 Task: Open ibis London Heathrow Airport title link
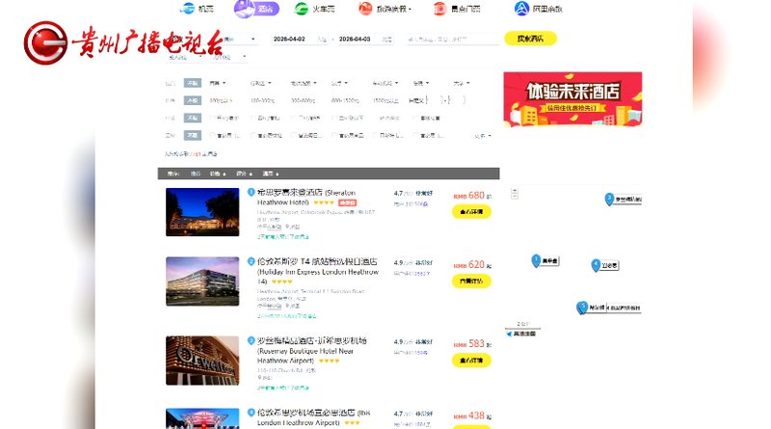point(313,417)
